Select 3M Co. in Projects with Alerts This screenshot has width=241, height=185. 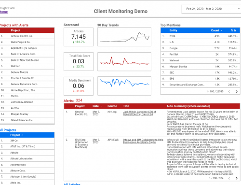click(x=27, y=96)
